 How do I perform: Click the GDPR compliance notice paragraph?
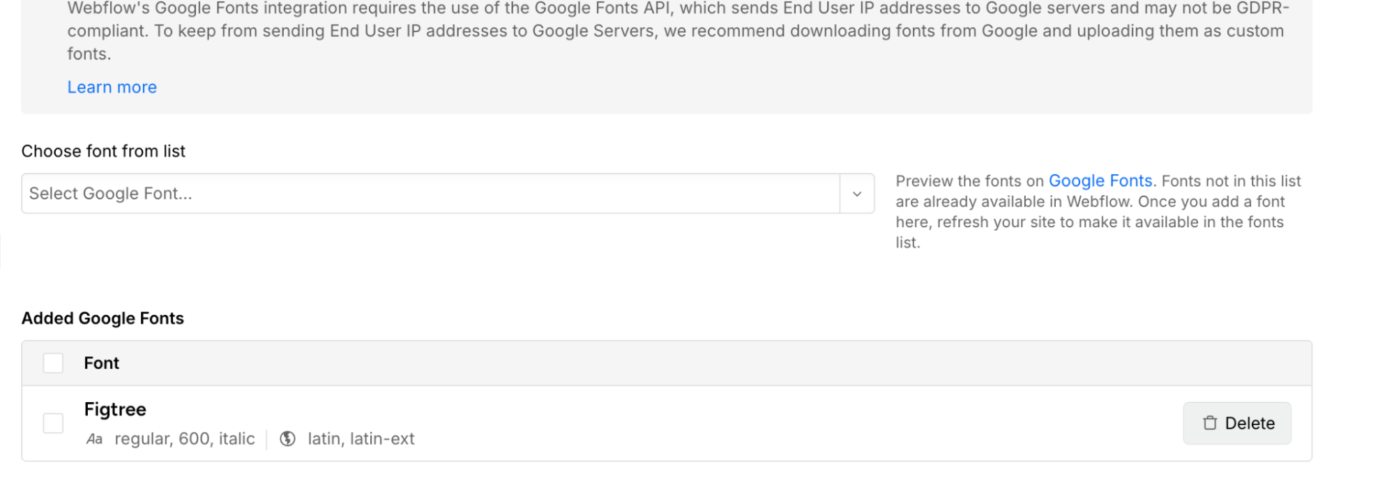coord(676,31)
